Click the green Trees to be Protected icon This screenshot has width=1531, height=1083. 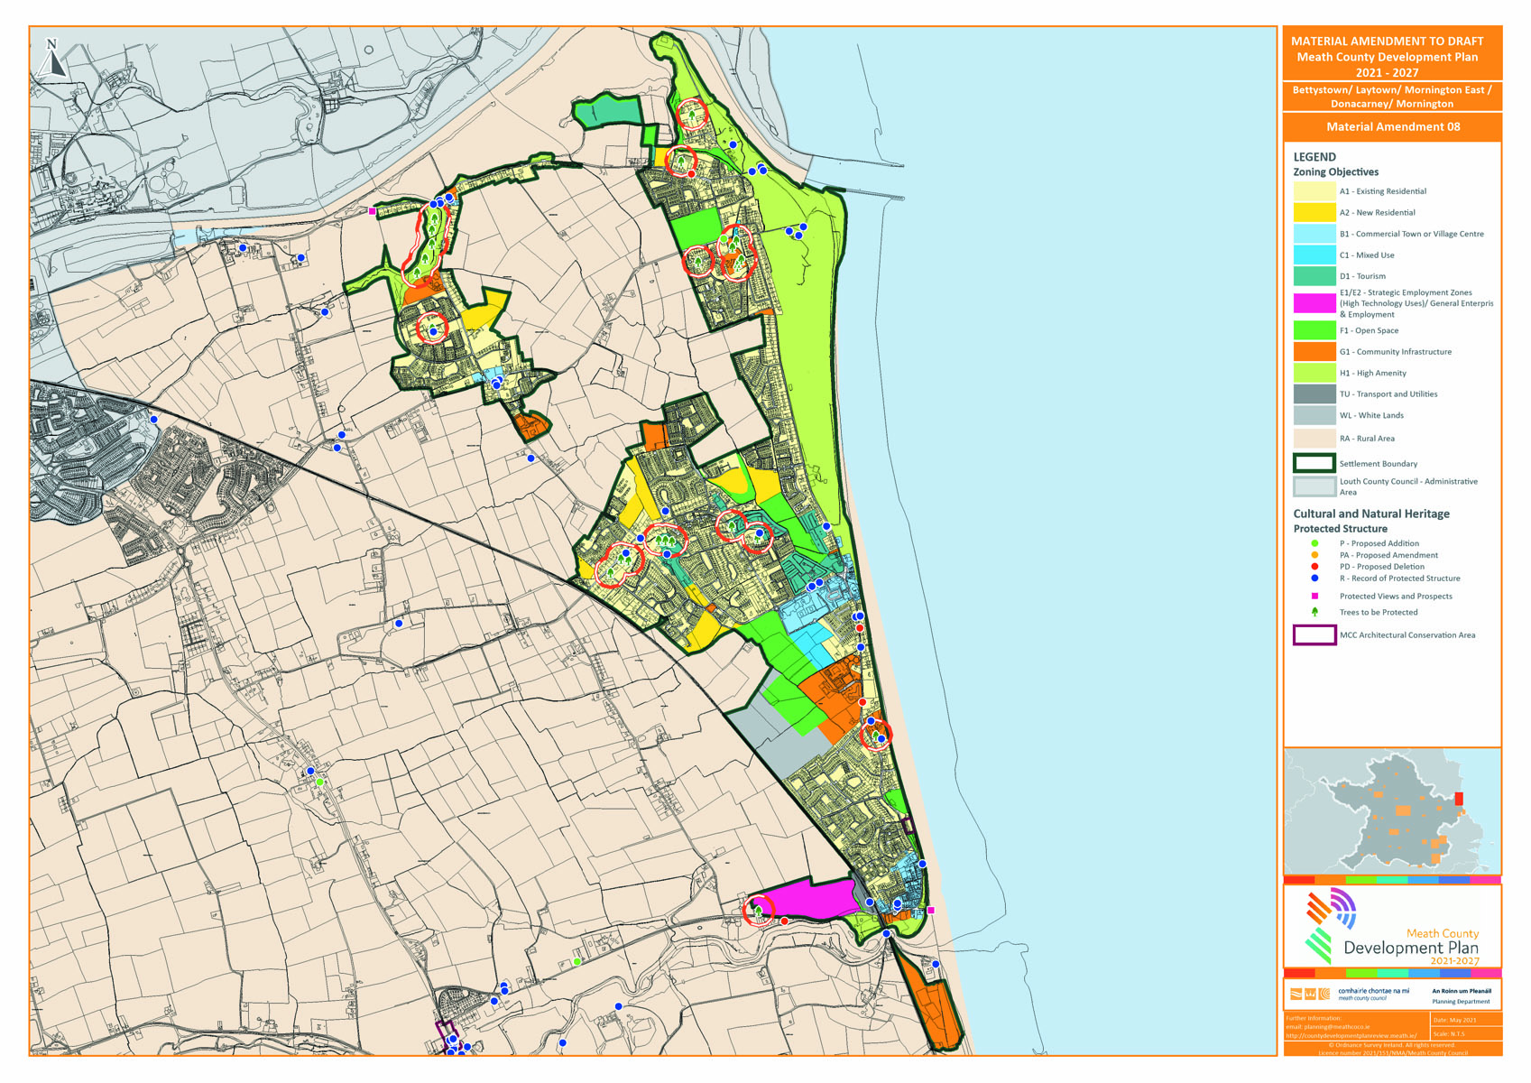1315,612
